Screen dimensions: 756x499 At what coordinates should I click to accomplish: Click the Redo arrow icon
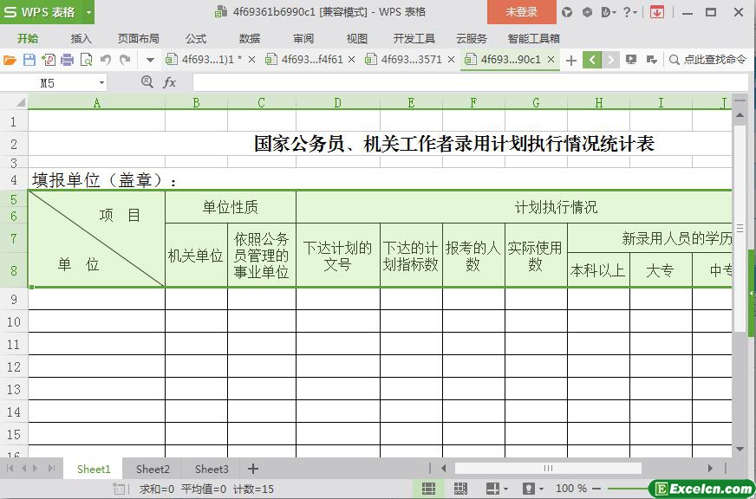(125, 60)
